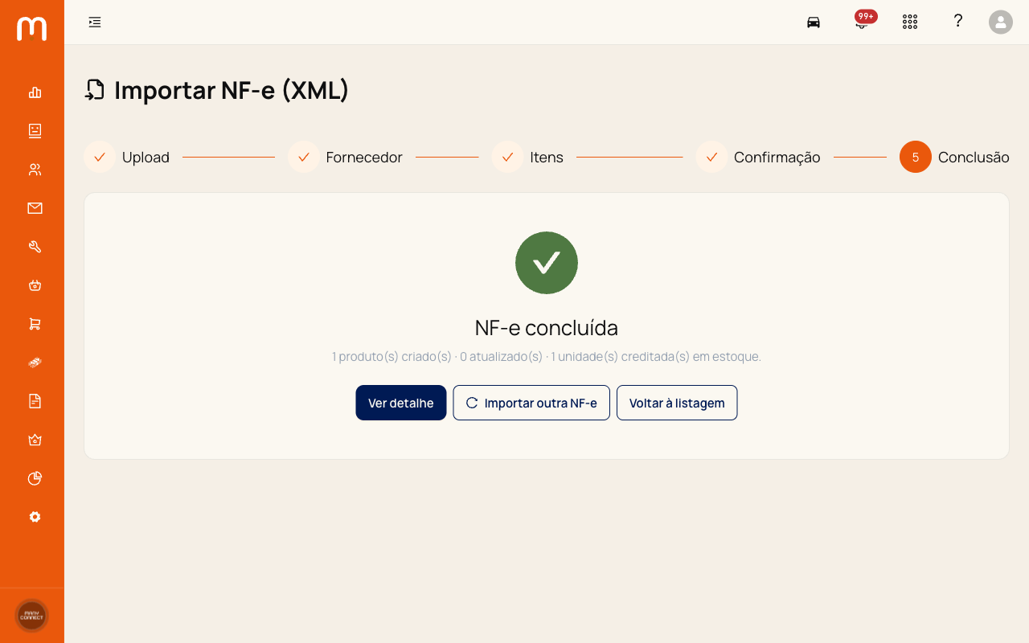Viewport: 1029px width, 643px height.
Task: Click the M logo in the sidebar
Action: [x=32, y=28]
